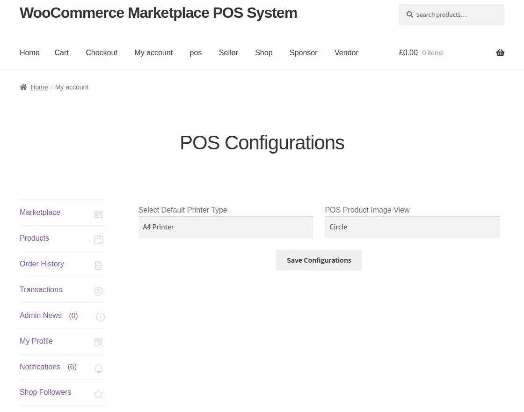
Task: Click the Marketplace store icon
Action: [98, 213]
